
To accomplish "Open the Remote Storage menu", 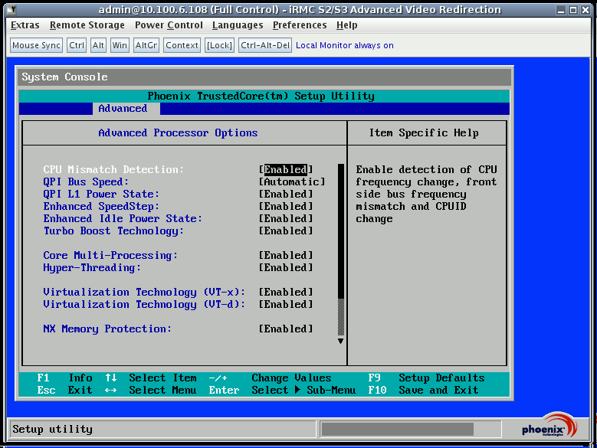I will pyautogui.click(x=87, y=25).
